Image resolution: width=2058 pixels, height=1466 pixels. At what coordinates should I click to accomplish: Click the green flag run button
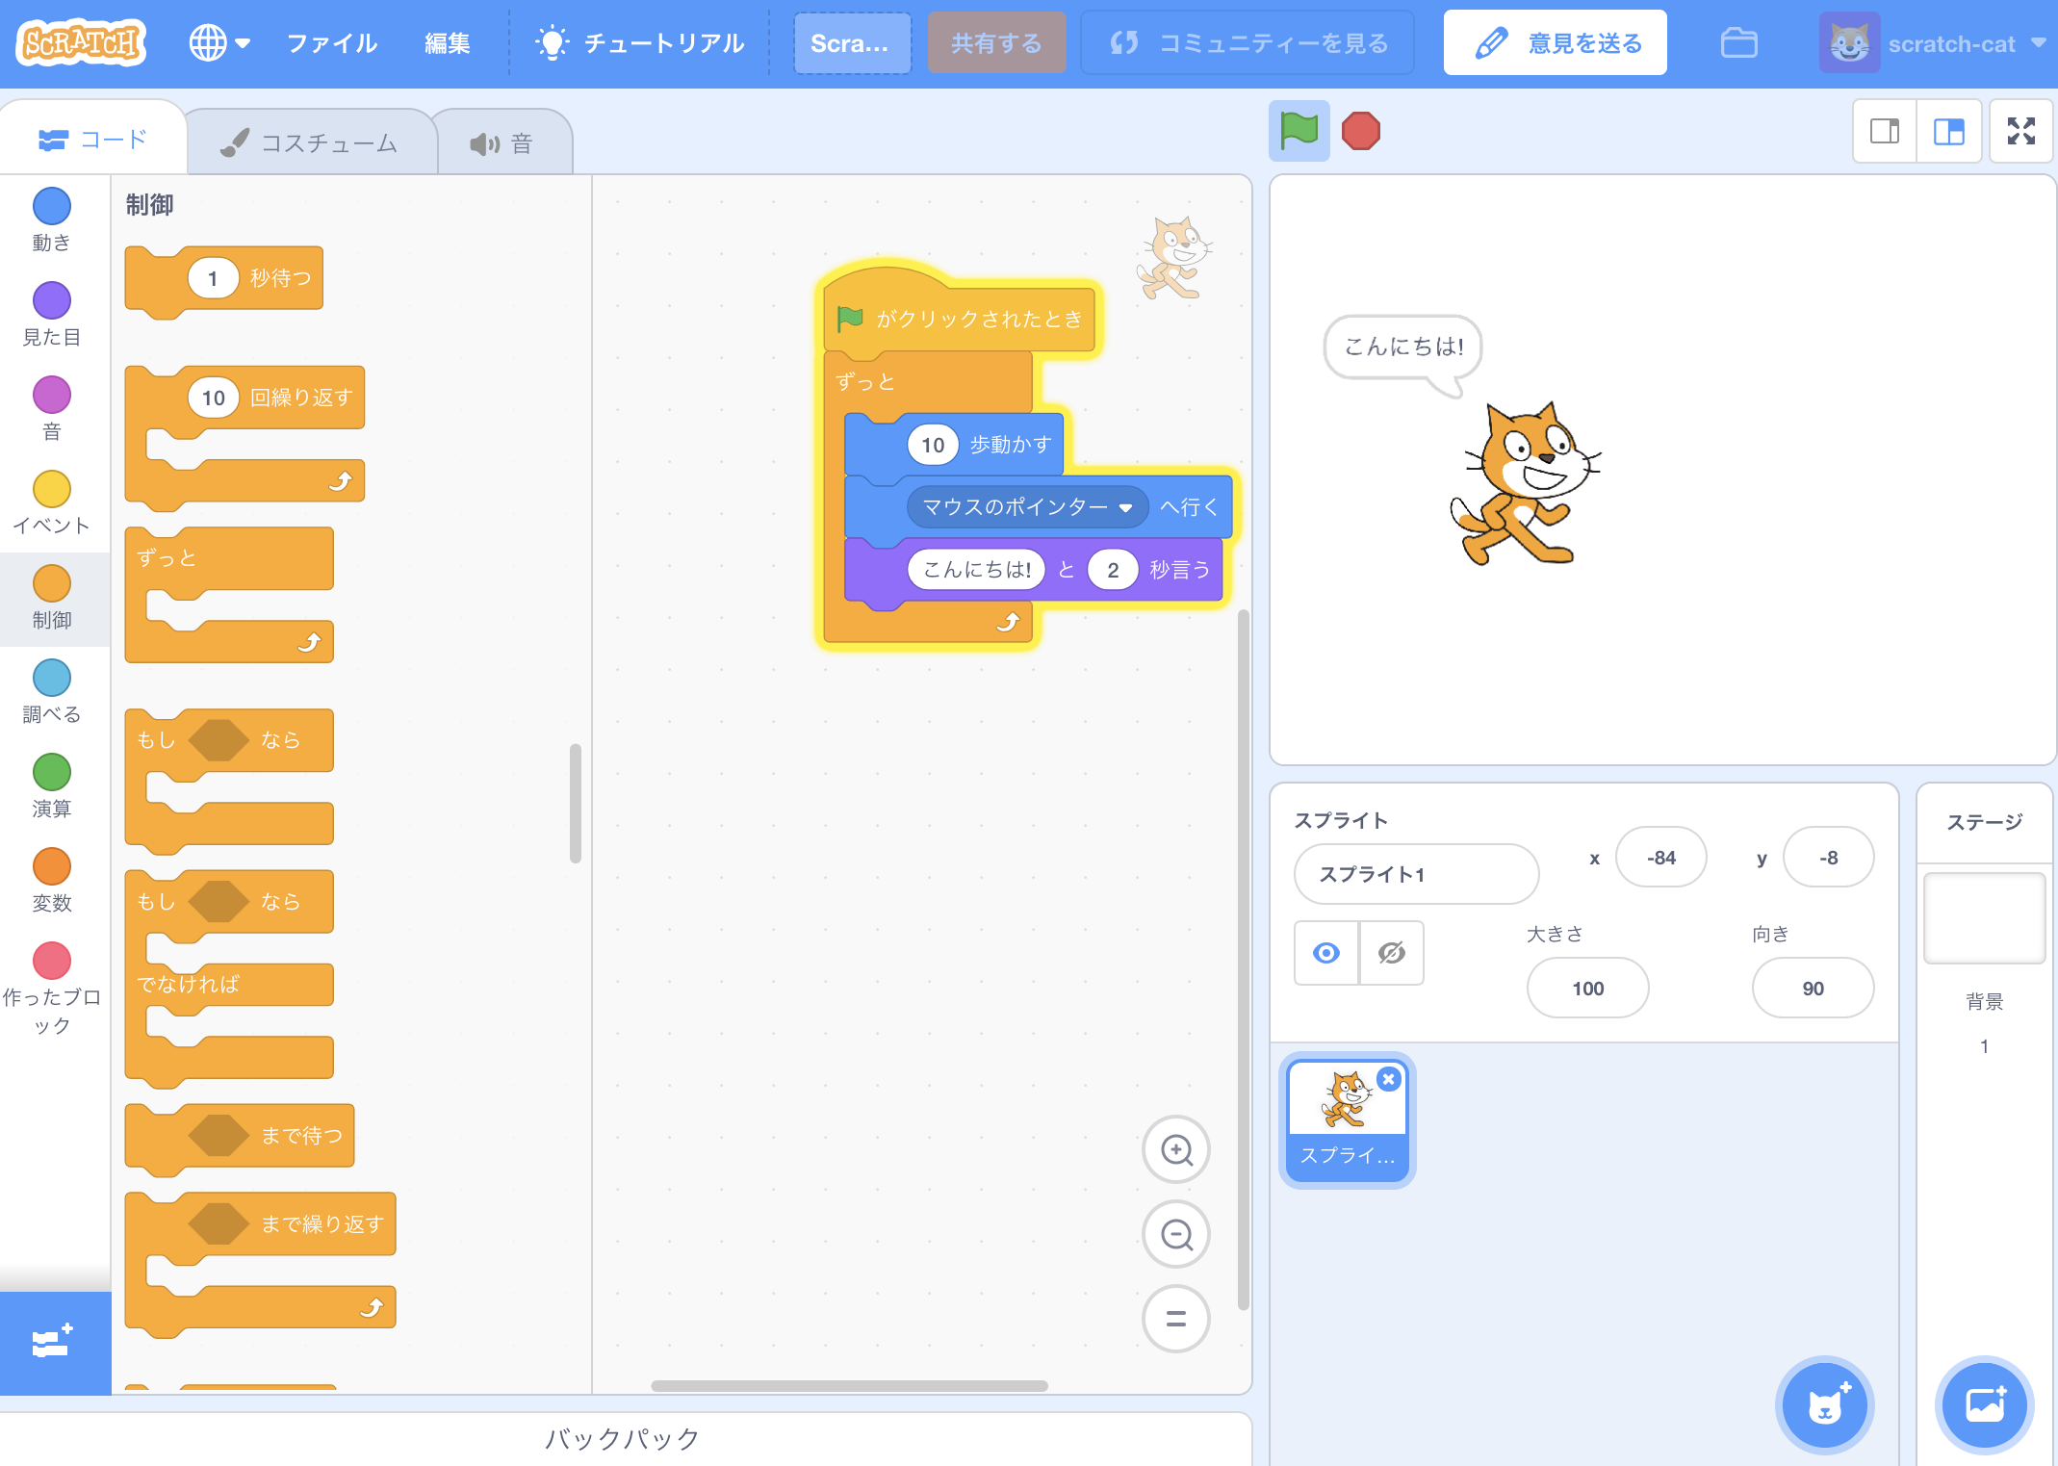click(1299, 130)
